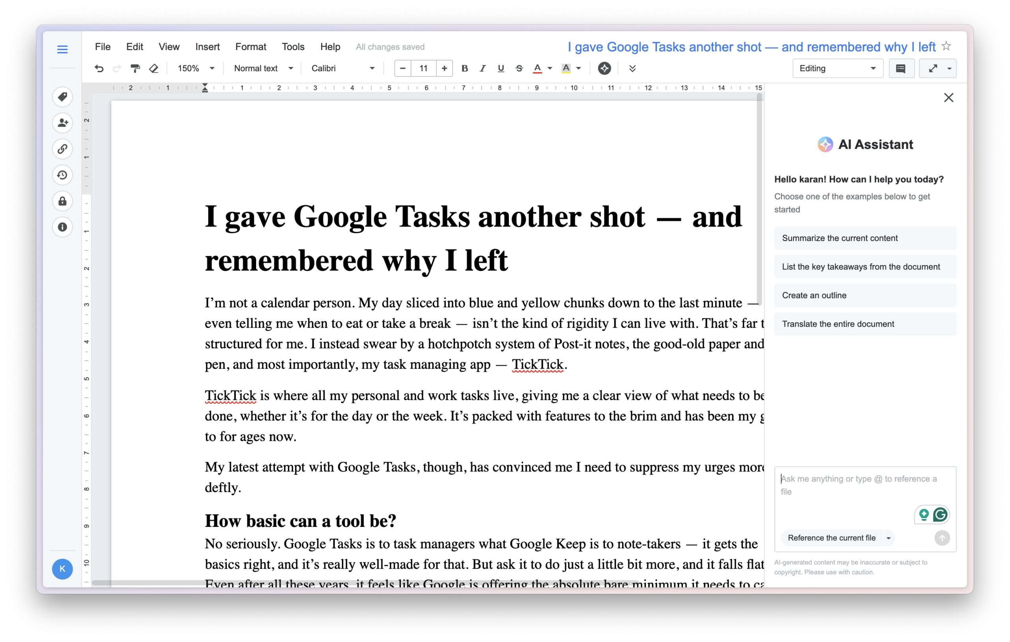Toggle italic formatting
The width and height of the screenshot is (1010, 642).
coord(483,68)
